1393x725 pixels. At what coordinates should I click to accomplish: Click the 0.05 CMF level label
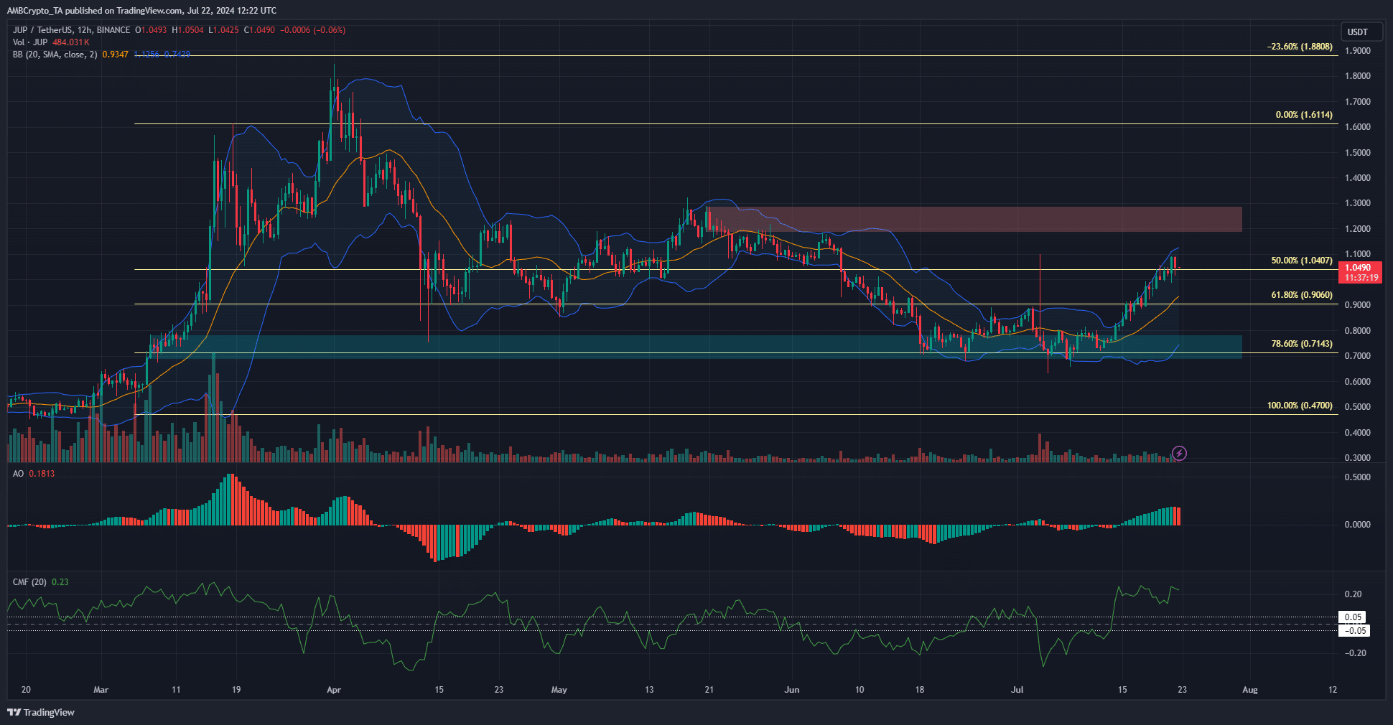[x=1354, y=617]
